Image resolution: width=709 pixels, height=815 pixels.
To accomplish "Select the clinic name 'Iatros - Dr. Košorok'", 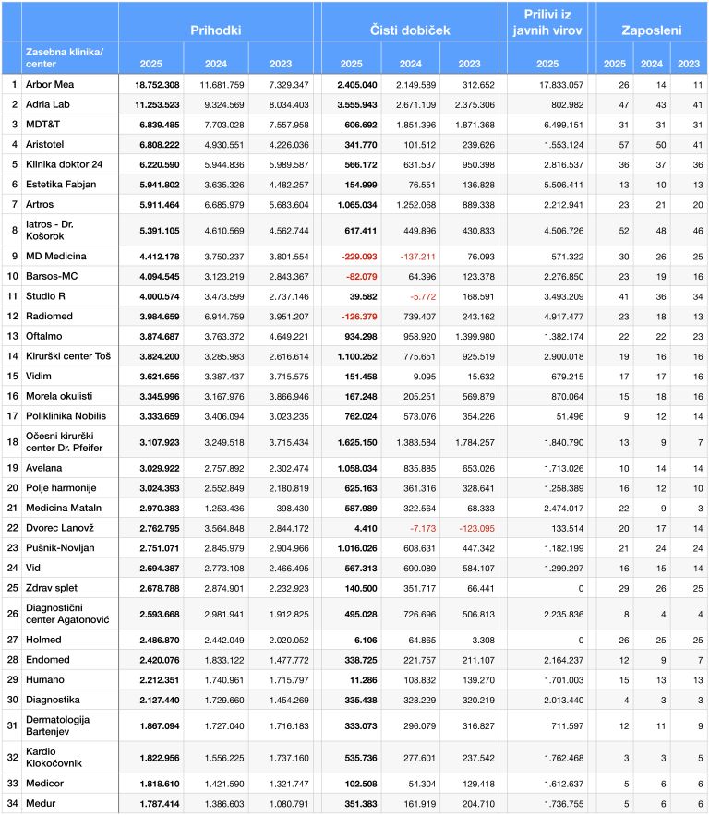I will (x=49, y=230).
